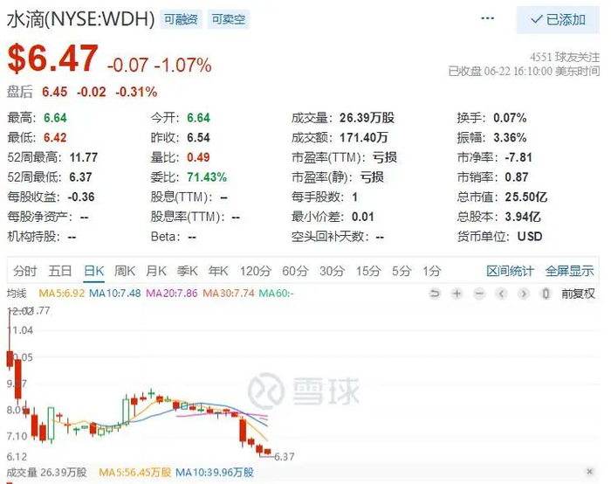Select the 周K chart tab
The width and height of the screenshot is (611, 484).
pos(125,271)
